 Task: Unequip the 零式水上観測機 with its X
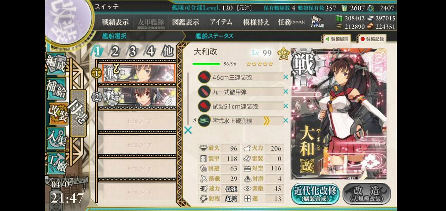point(286,121)
